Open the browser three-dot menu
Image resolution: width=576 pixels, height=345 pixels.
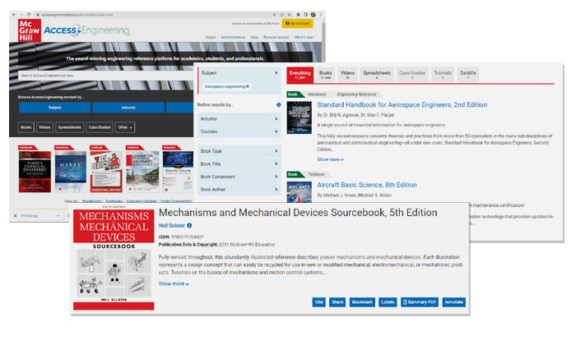coord(320,15)
